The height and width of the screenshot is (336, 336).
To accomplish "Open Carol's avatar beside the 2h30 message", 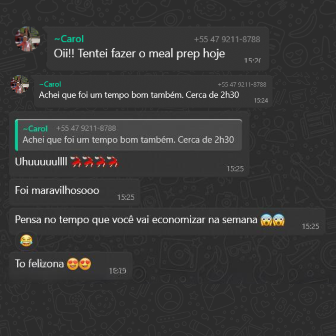I will [20, 84].
